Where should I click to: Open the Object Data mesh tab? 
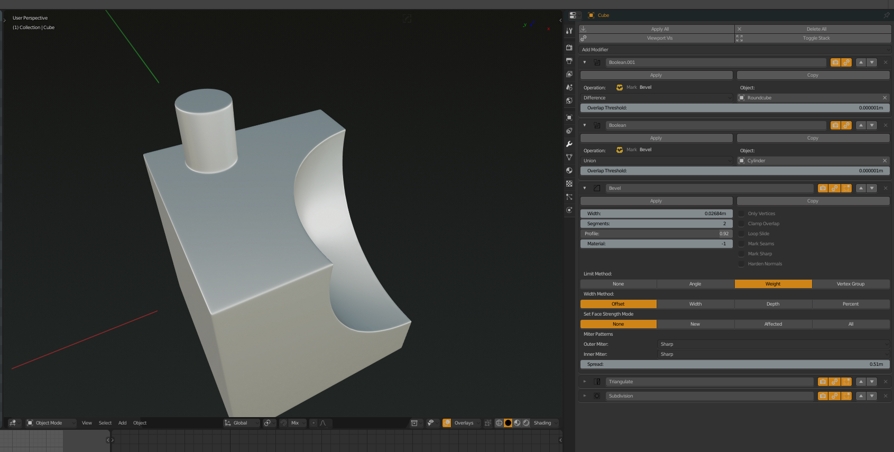pos(569,157)
